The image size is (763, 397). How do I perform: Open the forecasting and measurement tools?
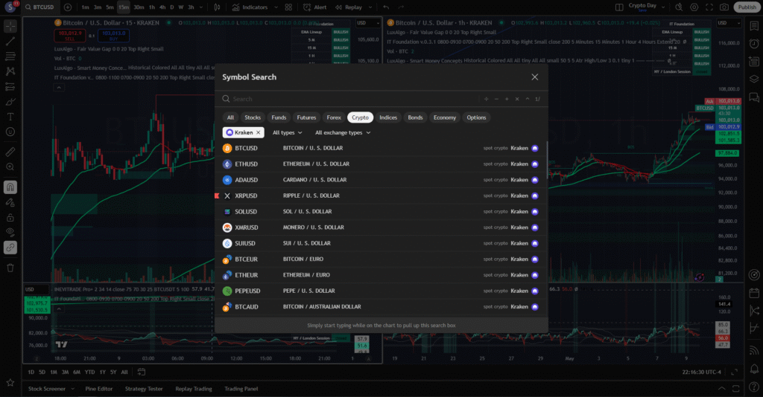pyautogui.click(x=10, y=87)
